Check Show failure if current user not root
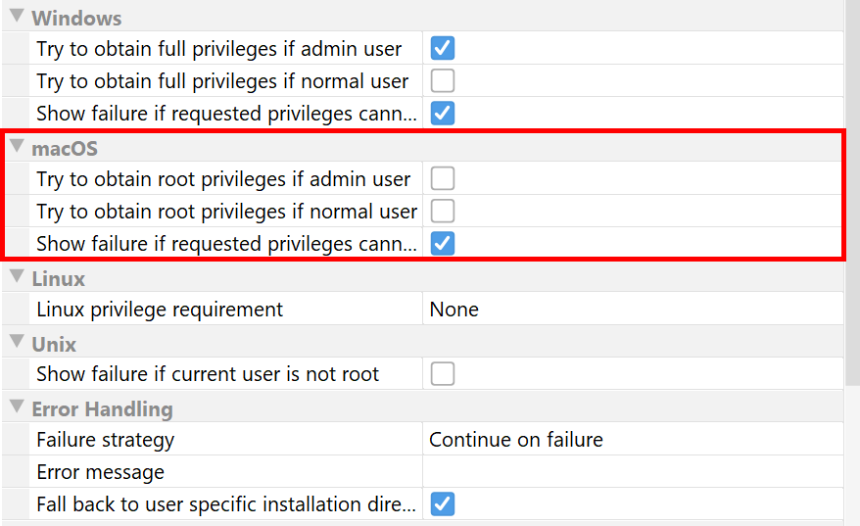The width and height of the screenshot is (860, 526). pyautogui.click(x=443, y=374)
